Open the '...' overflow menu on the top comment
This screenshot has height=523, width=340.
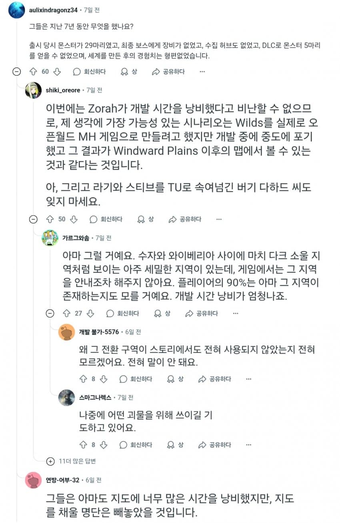(202, 71)
